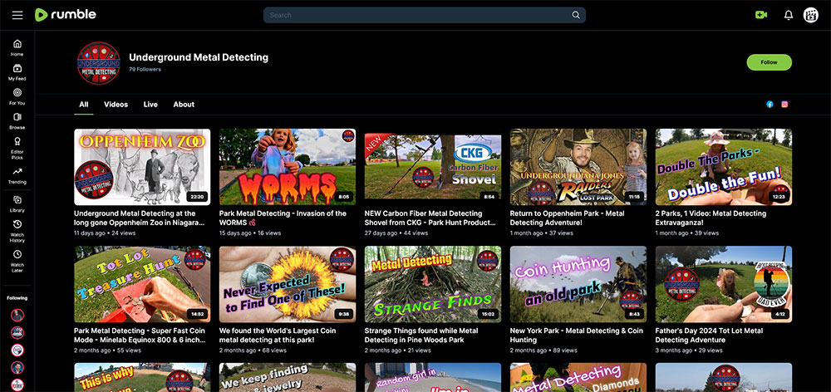Image resolution: width=831 pixels, height=392 pixels.
Task: Open title 'NEW Carbon Fiber Metal Detecting Shovel from CKG'
Action: (430, 218)
